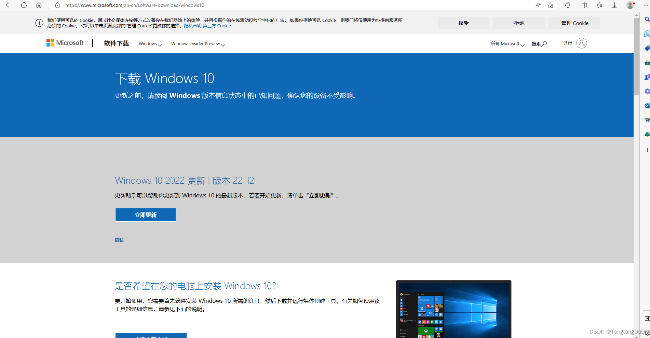
Task: Toggle split screen view
Action: coord(584,5)
